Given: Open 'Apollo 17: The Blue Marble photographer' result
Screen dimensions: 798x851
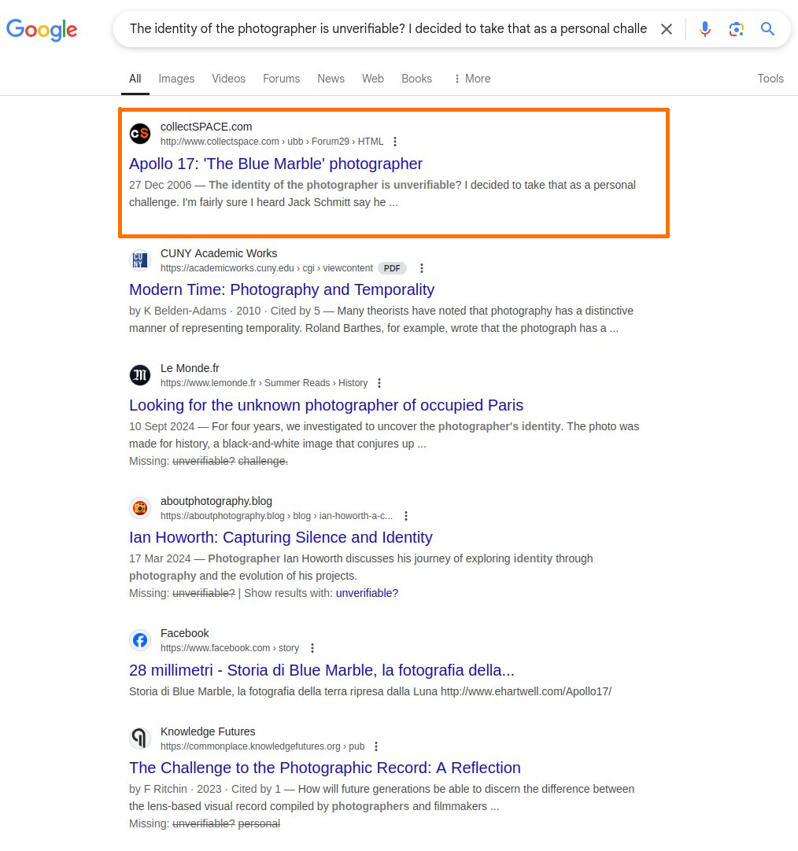Looking at the screenshot, I should [x=275, y=164].
